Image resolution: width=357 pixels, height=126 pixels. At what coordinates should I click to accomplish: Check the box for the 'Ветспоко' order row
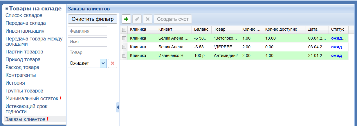click(x=124, y=38)
